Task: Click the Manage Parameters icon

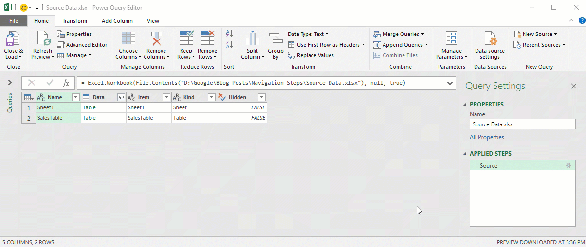Action: click(x=452, y=39)
